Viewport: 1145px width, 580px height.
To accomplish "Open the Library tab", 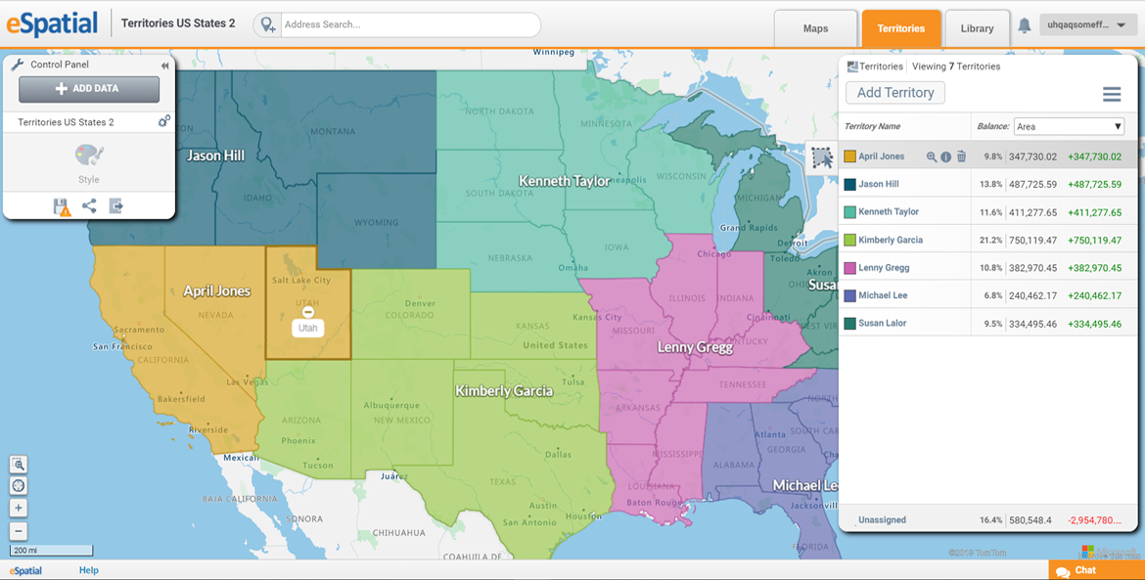I will tap(977, 28).
